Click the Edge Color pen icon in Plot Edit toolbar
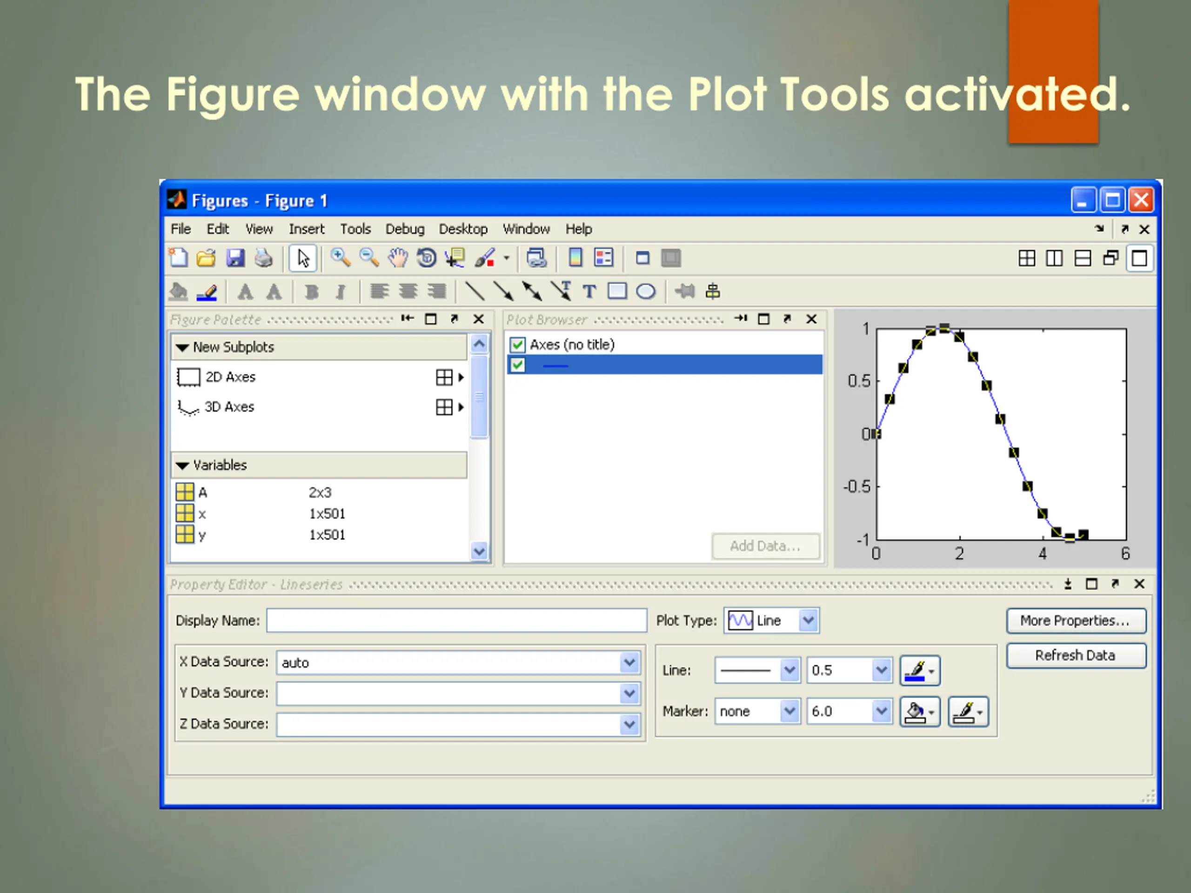Viewport: 1191px width, 893px height. pyautogui.click(x=207, y=292)
